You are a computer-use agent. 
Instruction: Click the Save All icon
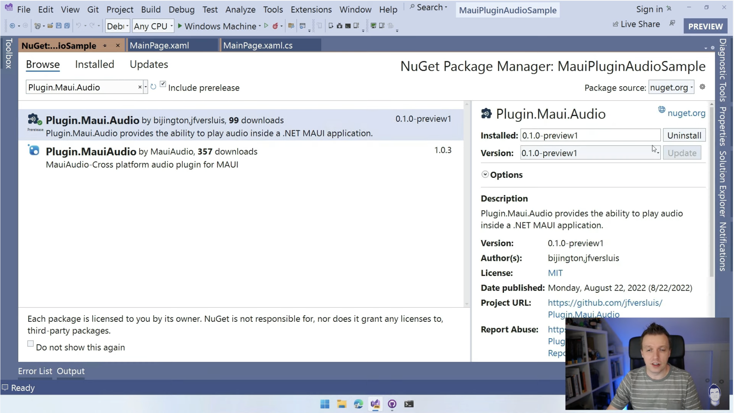(x=67, y=26)
